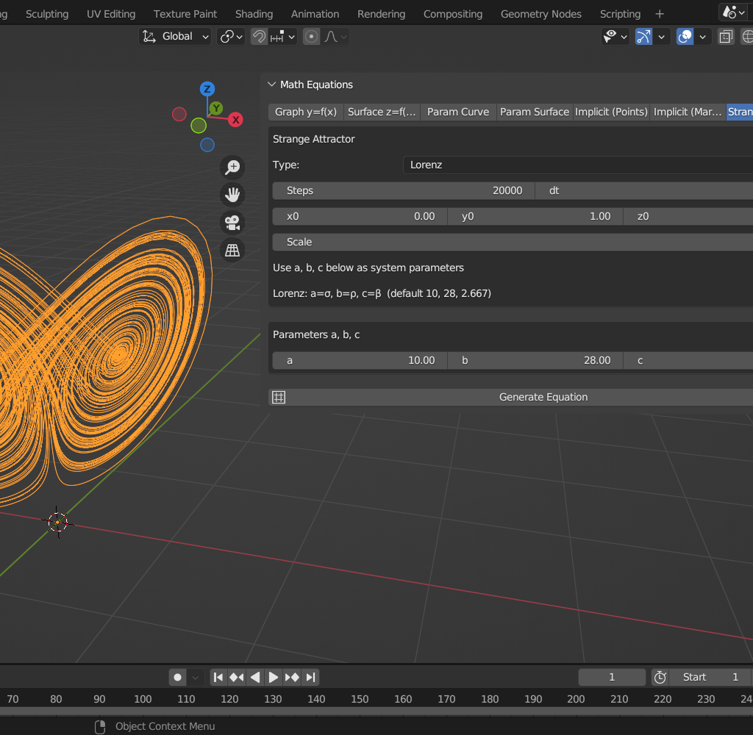Disable the show gizmos pointer-eye toggle
Screen dimensions: 753x735
(610, 36)
